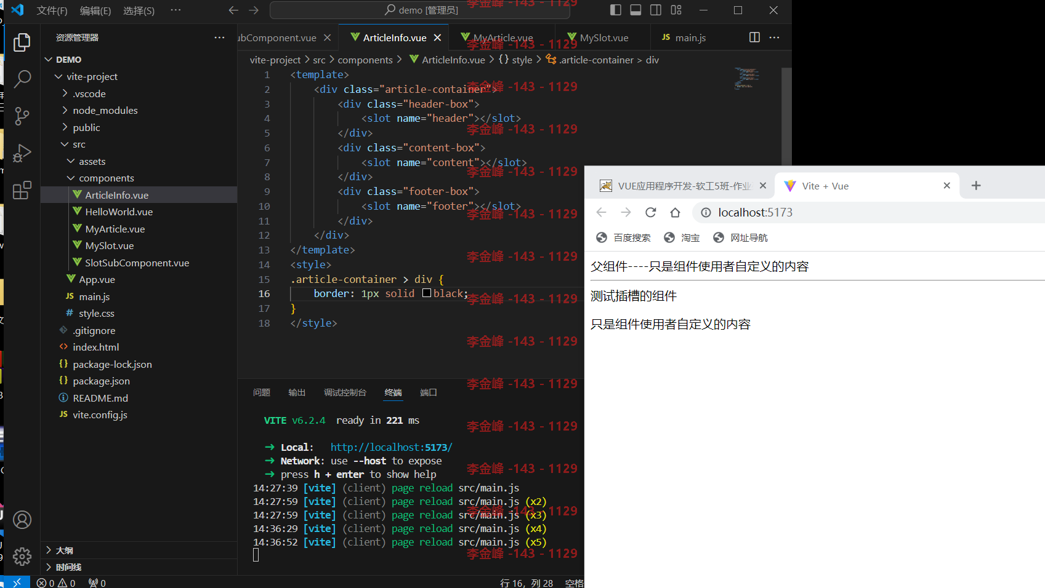This screenshot has width=1045, height=588.
Task: Switch to the 输出 panel tab
Action: (297, 392)
